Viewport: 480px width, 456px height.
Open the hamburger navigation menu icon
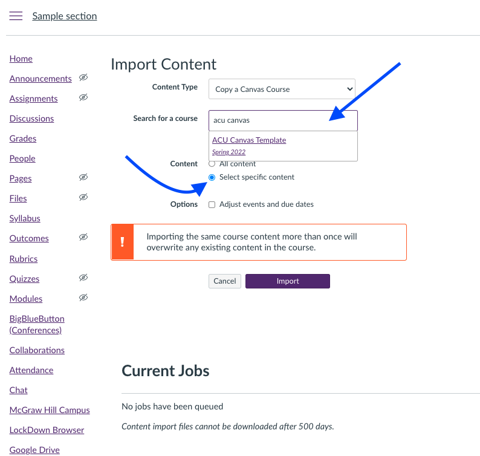16,16
